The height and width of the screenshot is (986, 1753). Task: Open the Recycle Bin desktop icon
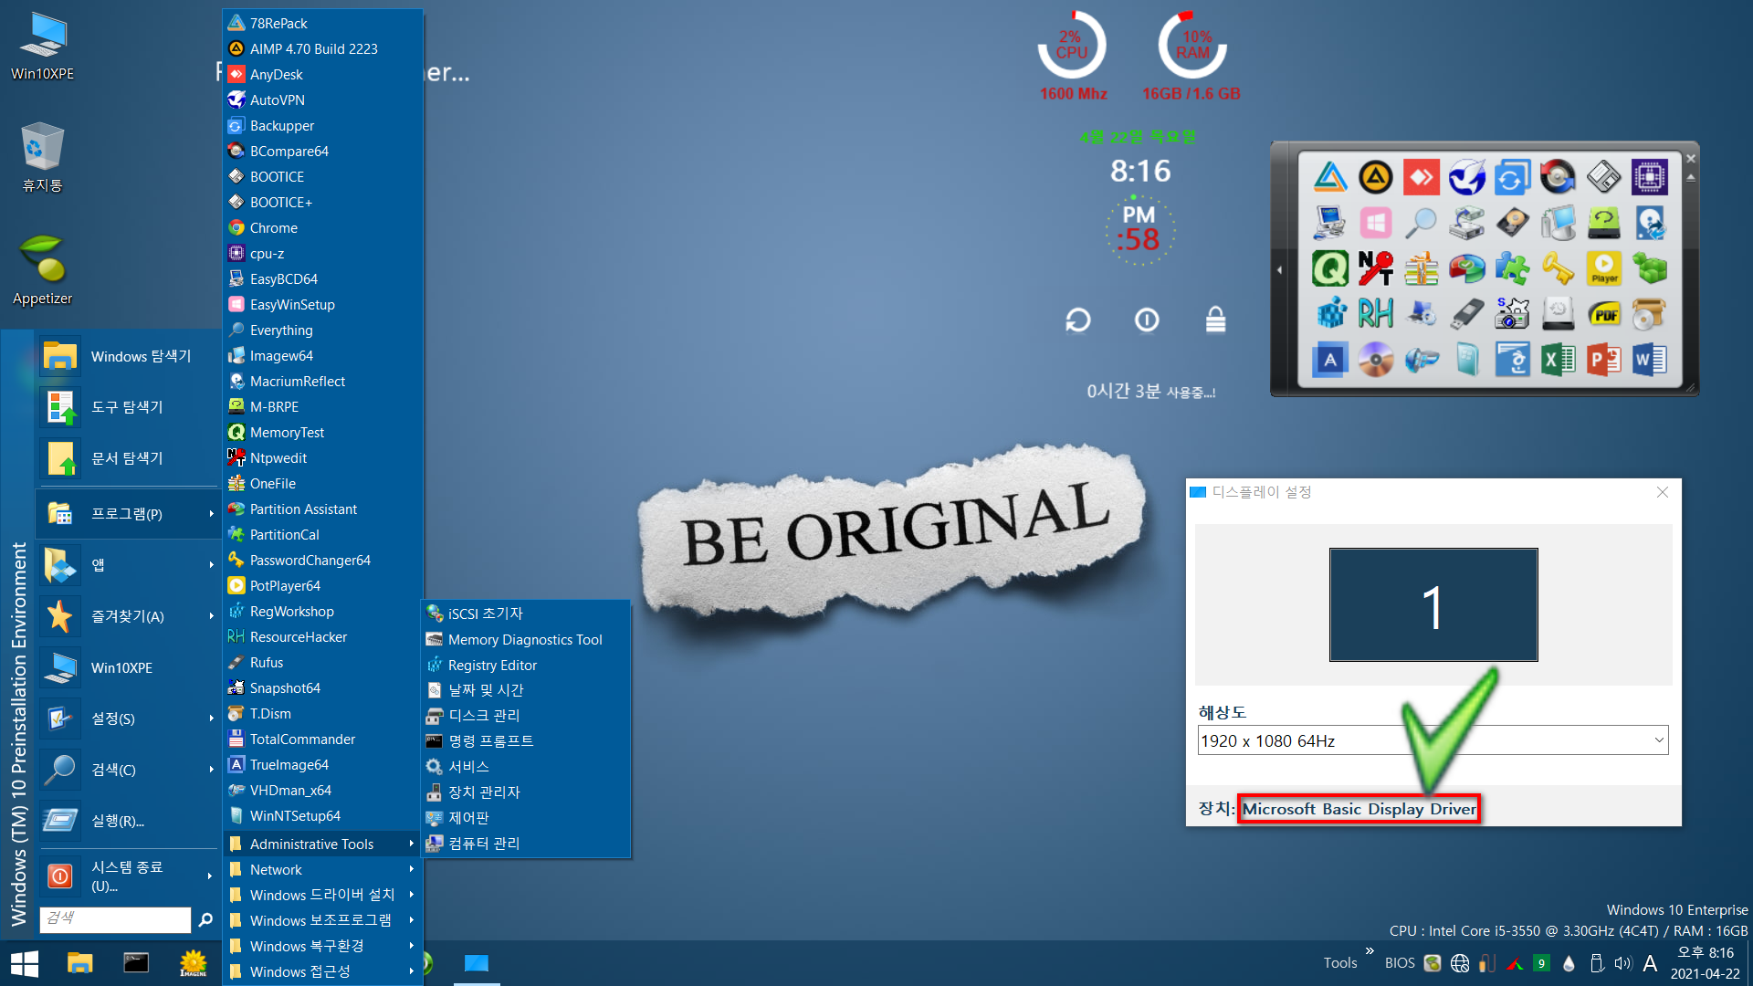pyautogui.click(x=42, y=157)
